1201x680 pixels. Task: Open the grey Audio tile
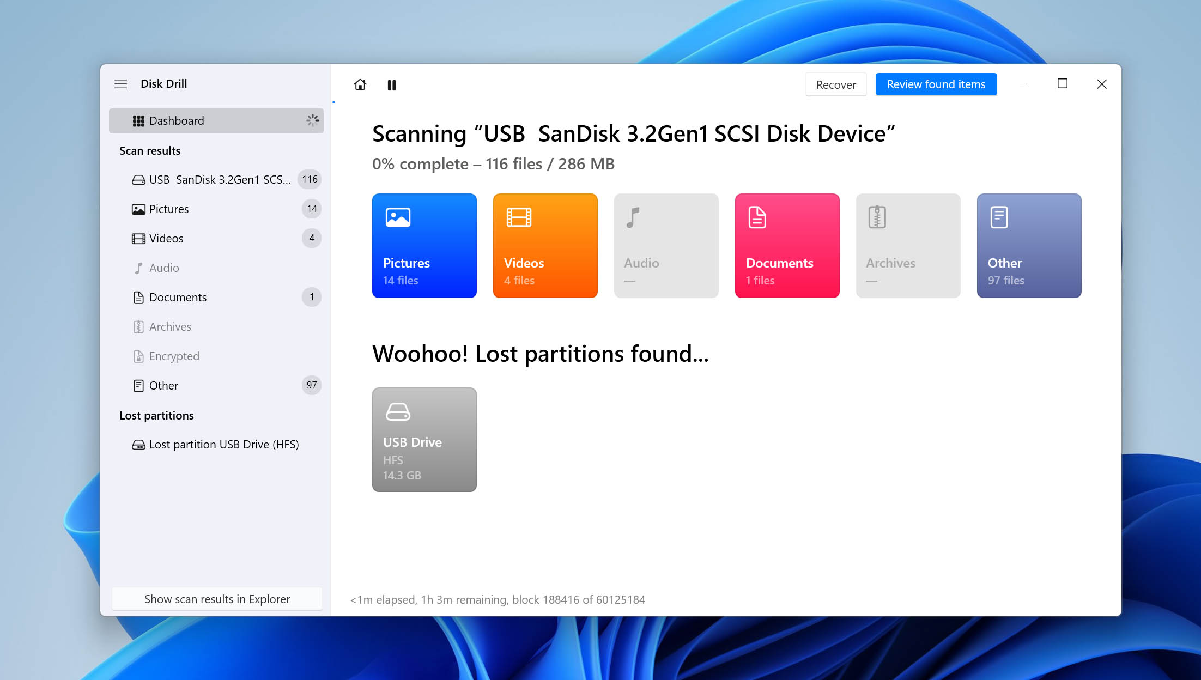pos(666,246)
